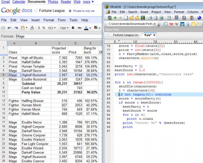
Task: Open the 10pt font size dropdown
Action: click(x=64, y=28)
